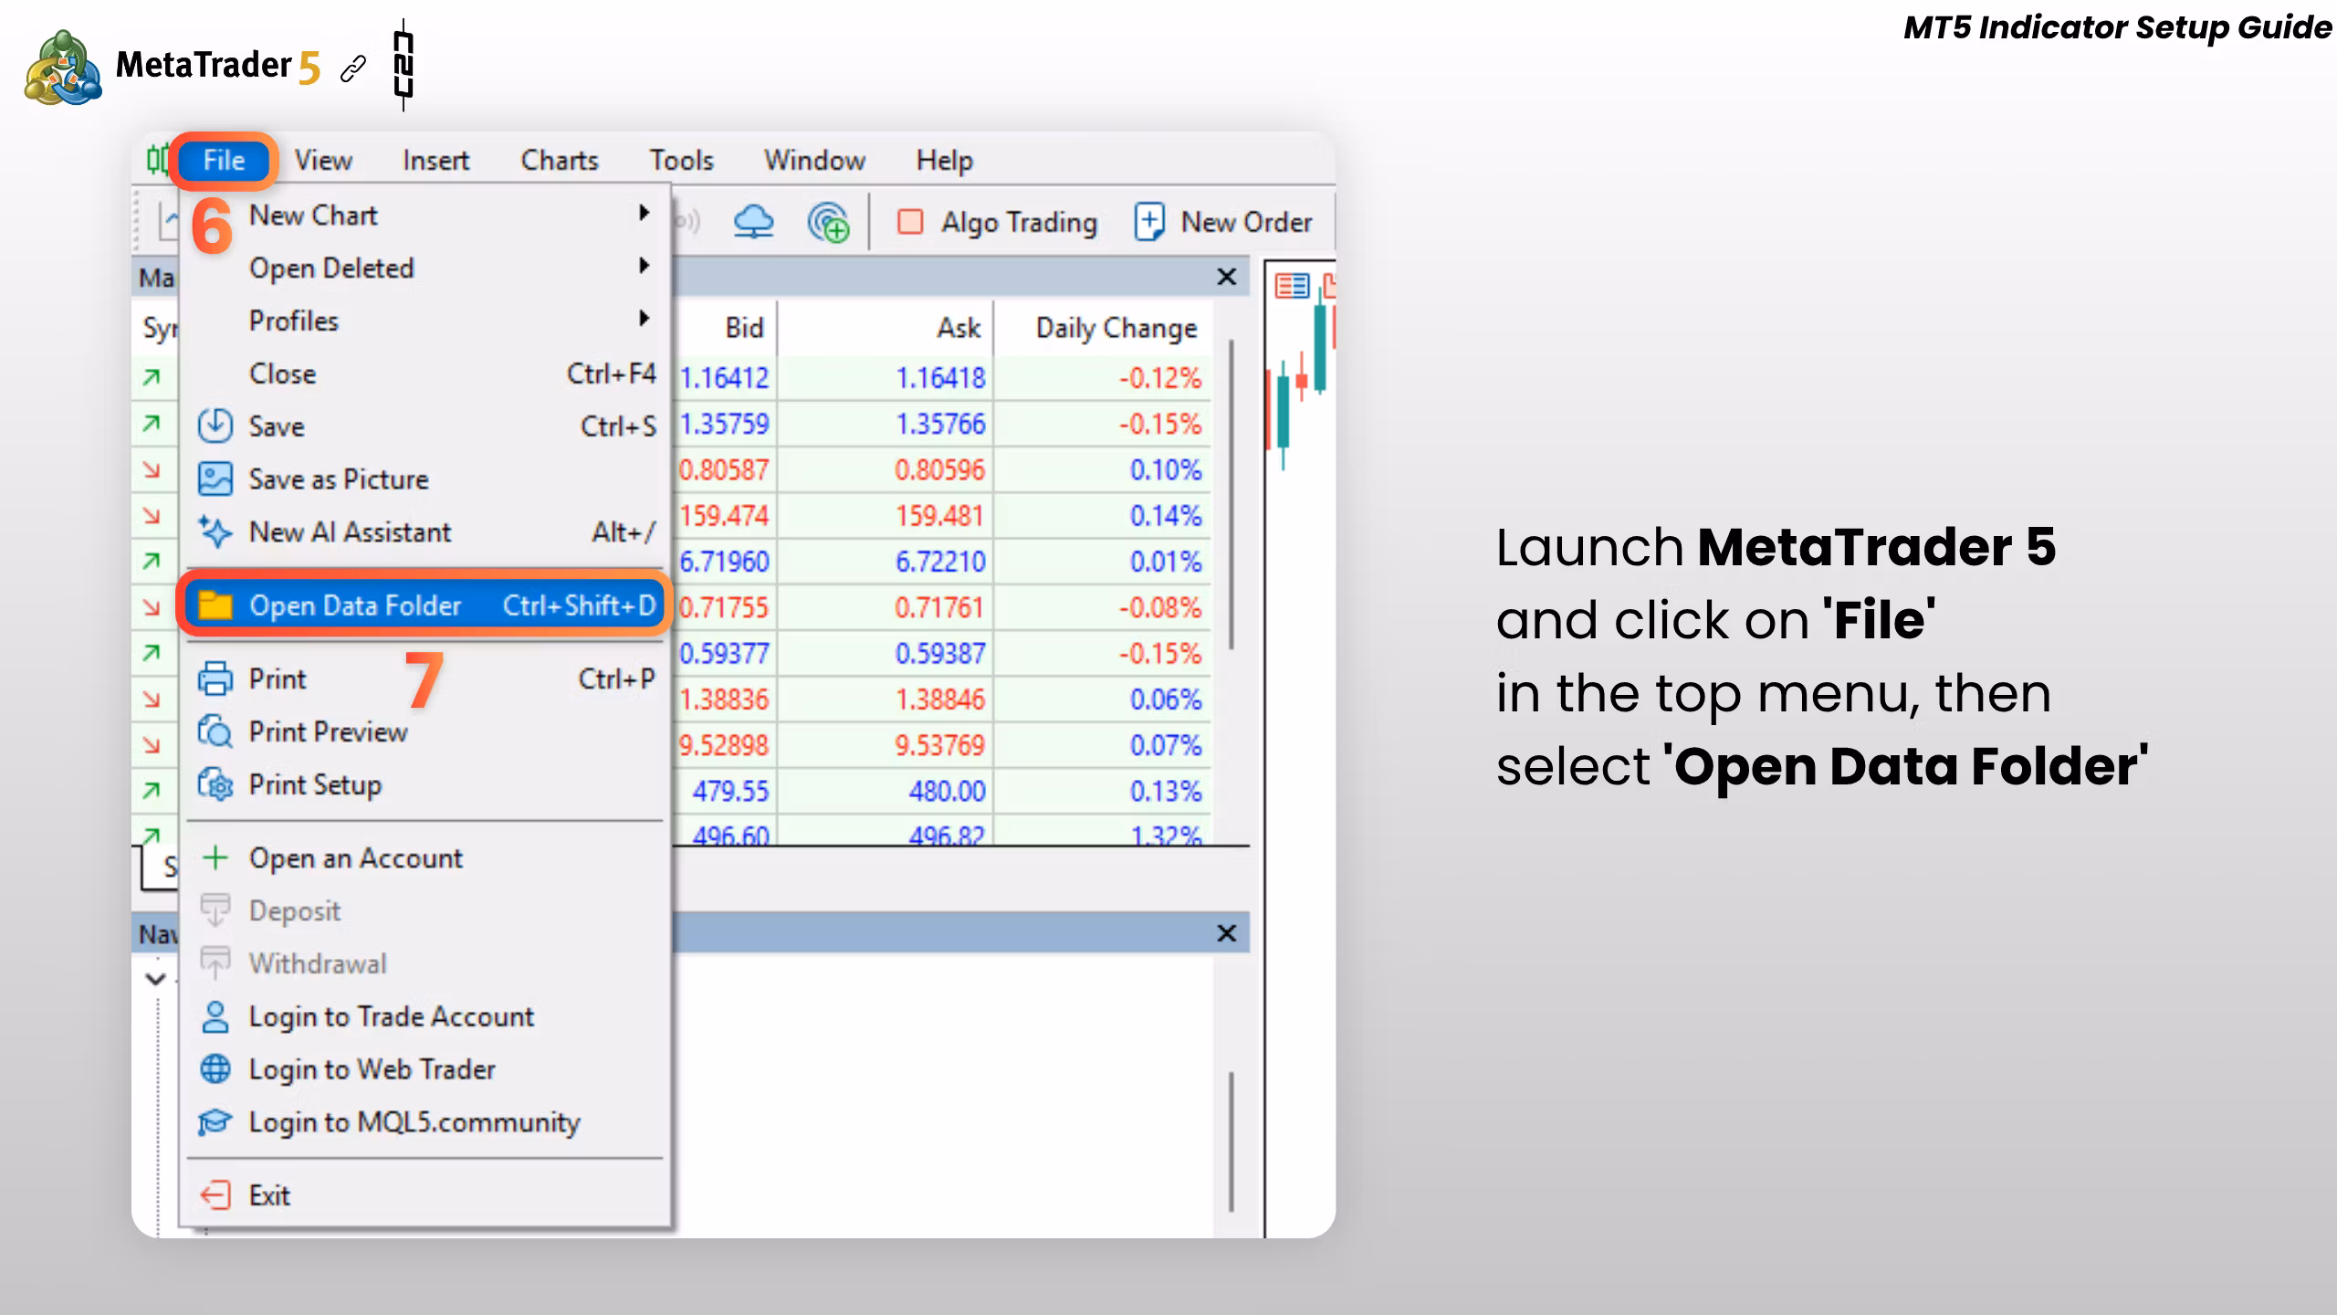Click the New Order button
This screenshot has height=1315, width=2337.
click(x=1222, y=222)
